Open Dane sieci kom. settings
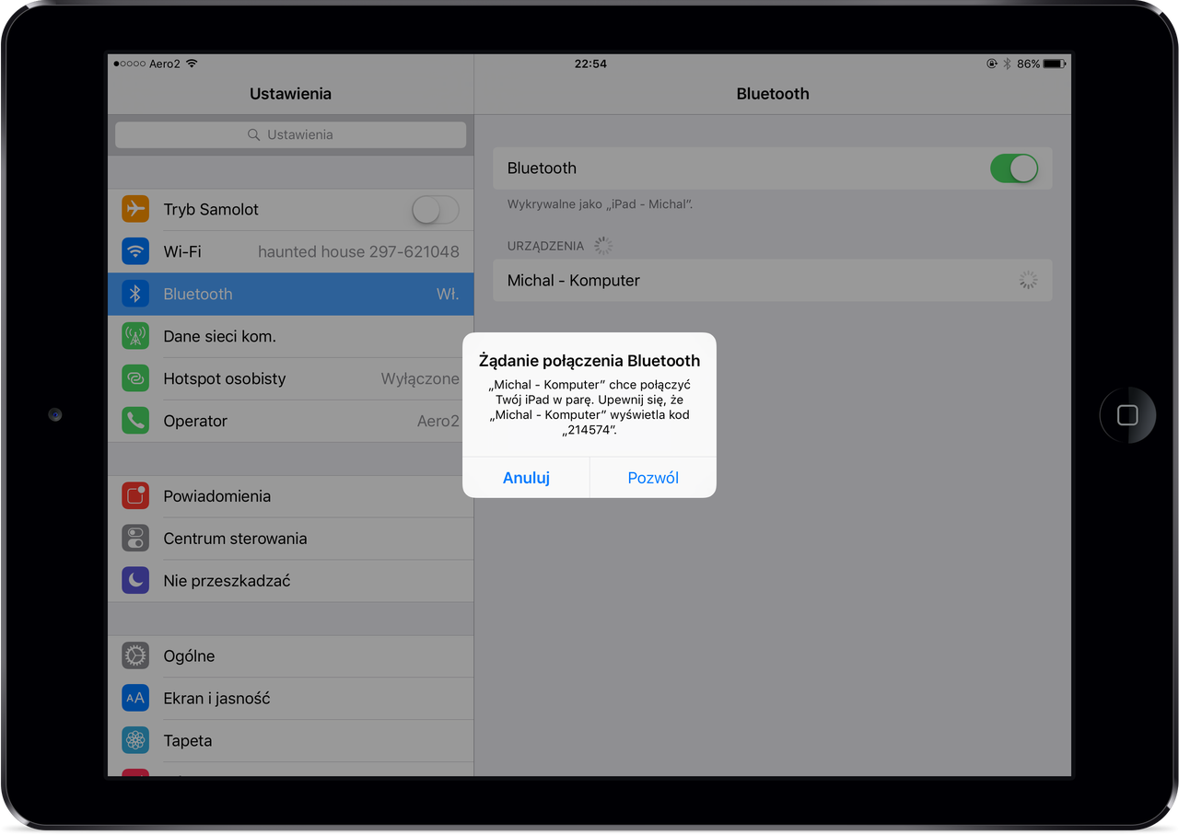This screenshot has width=1179, height=835. pyautogui.click(x=291, y=336)
